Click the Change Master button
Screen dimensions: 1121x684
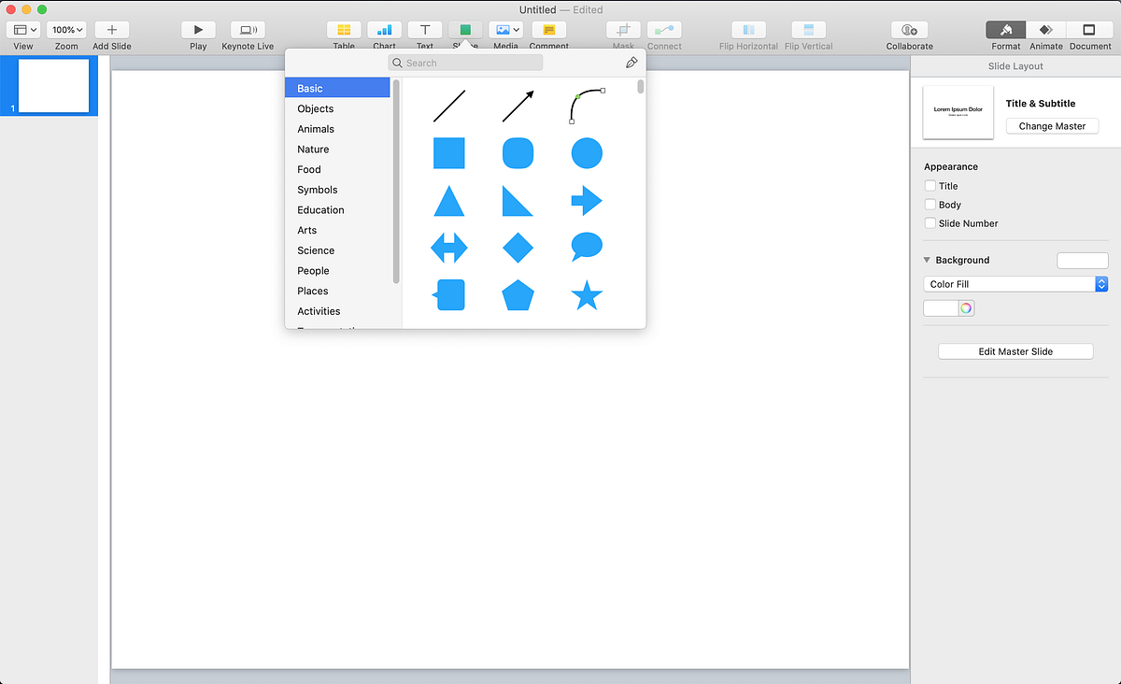[x=1052, y=126]
